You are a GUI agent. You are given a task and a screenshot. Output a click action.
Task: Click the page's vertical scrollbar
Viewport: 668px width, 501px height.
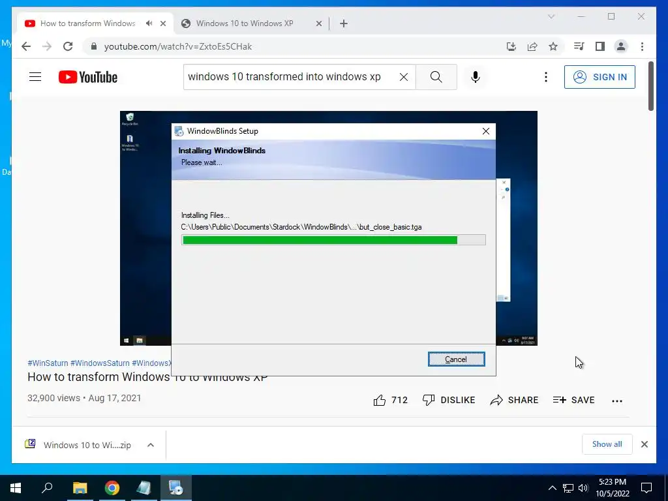[x=651, y=87]
